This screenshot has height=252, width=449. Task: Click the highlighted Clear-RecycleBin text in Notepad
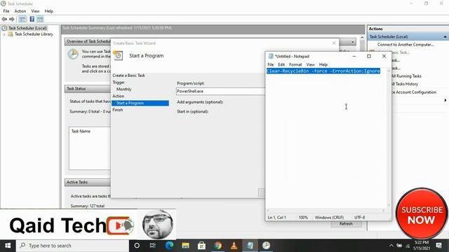click(323, 71)
